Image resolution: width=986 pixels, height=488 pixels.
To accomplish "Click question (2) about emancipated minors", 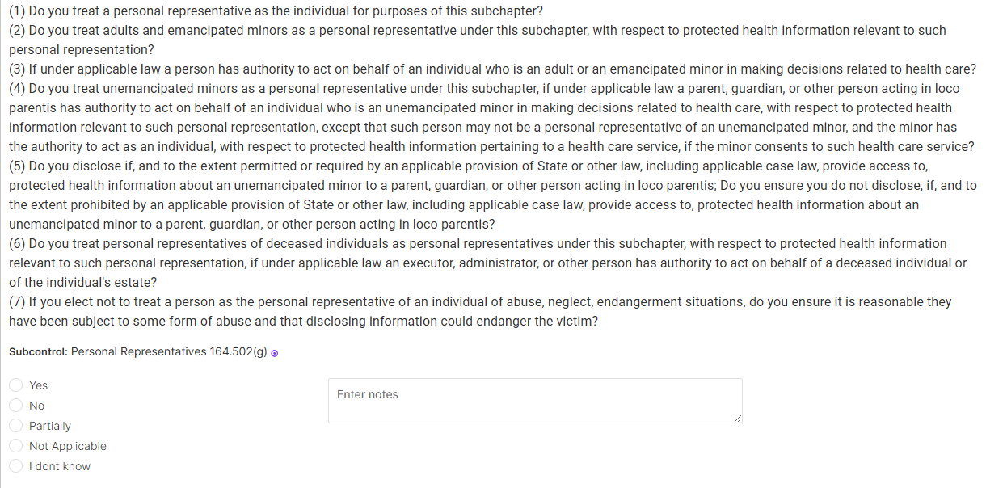I will pos(478,40).
